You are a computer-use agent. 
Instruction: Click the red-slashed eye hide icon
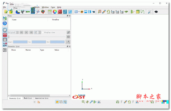38,12
